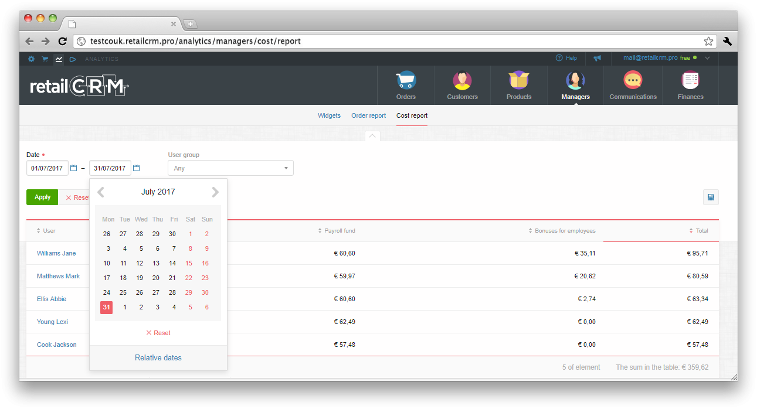
Task: Collapse the filter panel with the up chevron
Action: [373, 136]
